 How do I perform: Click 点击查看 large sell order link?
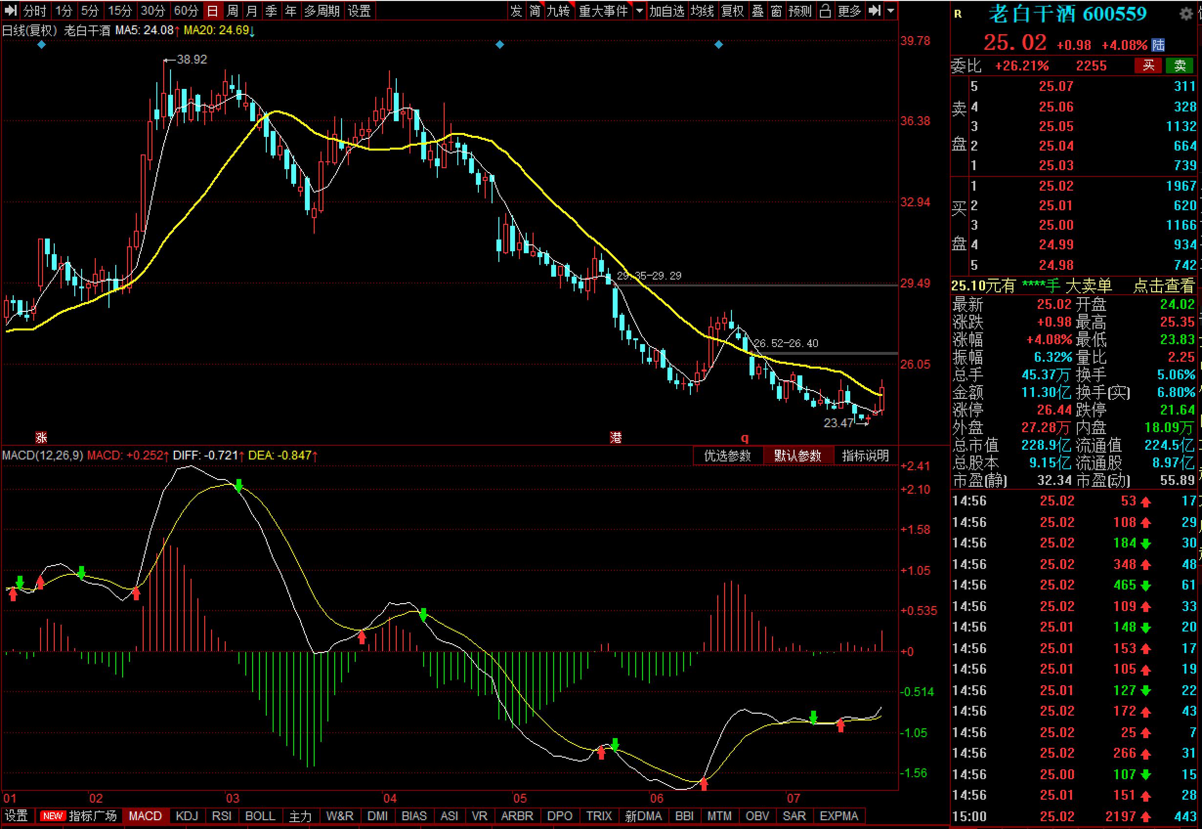(1163, 285)
